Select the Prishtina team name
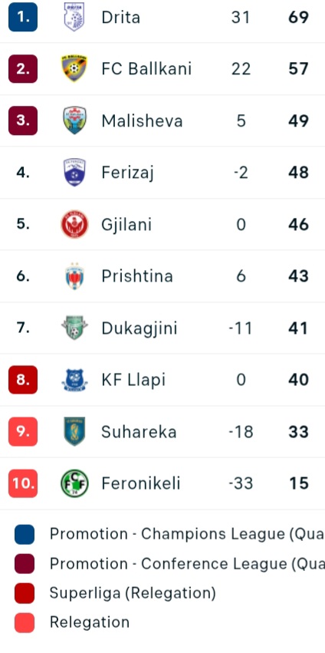The width and height of the screenshot is (325, 653). [x=137, y=275]
